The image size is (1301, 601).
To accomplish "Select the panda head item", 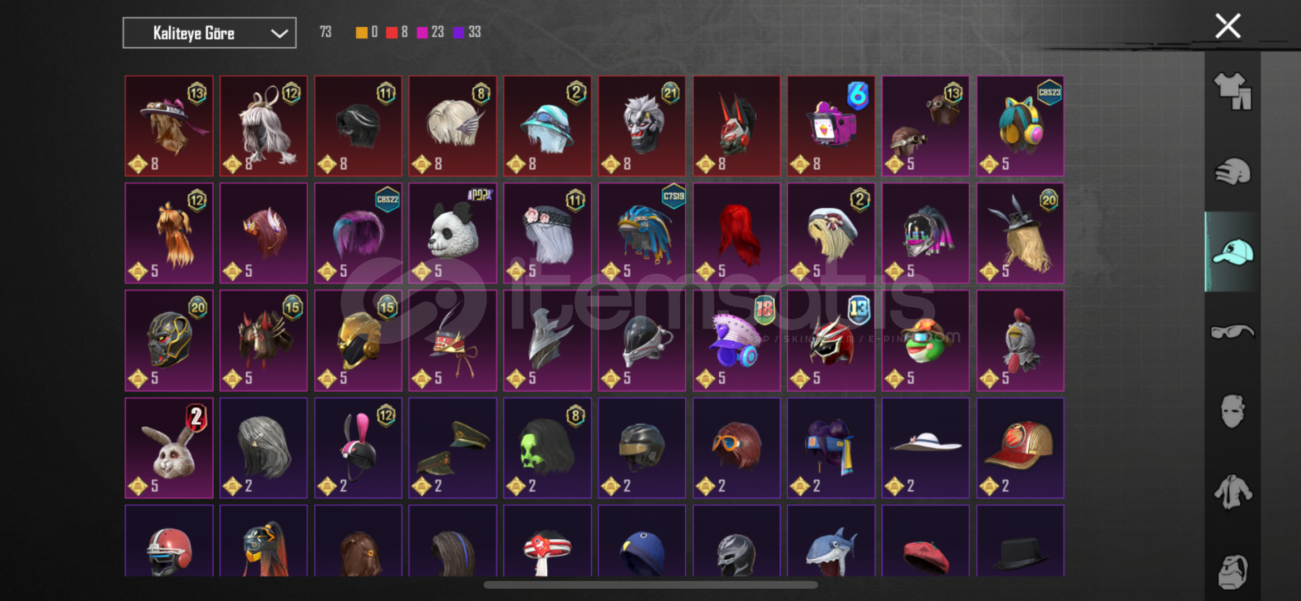I will pos(453,233).
